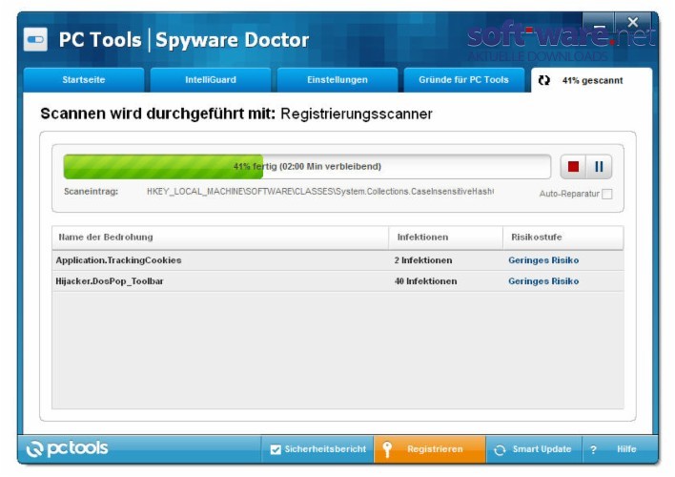
Task: Stop the scan with the red square button
Action: (573, 167)
